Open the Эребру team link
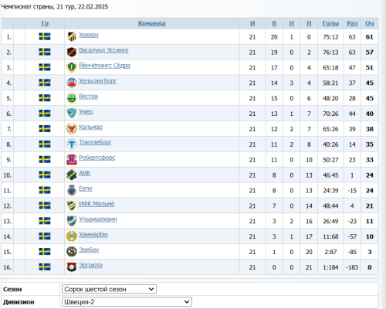This screenshot has width=386, height=309. click(x=89, y=250)
